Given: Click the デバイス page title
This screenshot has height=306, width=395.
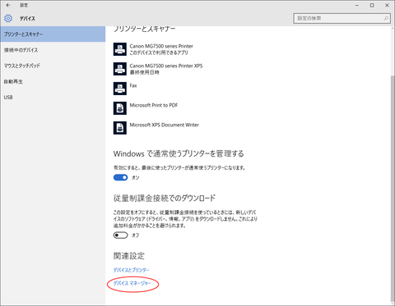Looking at the screenshot, I should pos(27,19).
